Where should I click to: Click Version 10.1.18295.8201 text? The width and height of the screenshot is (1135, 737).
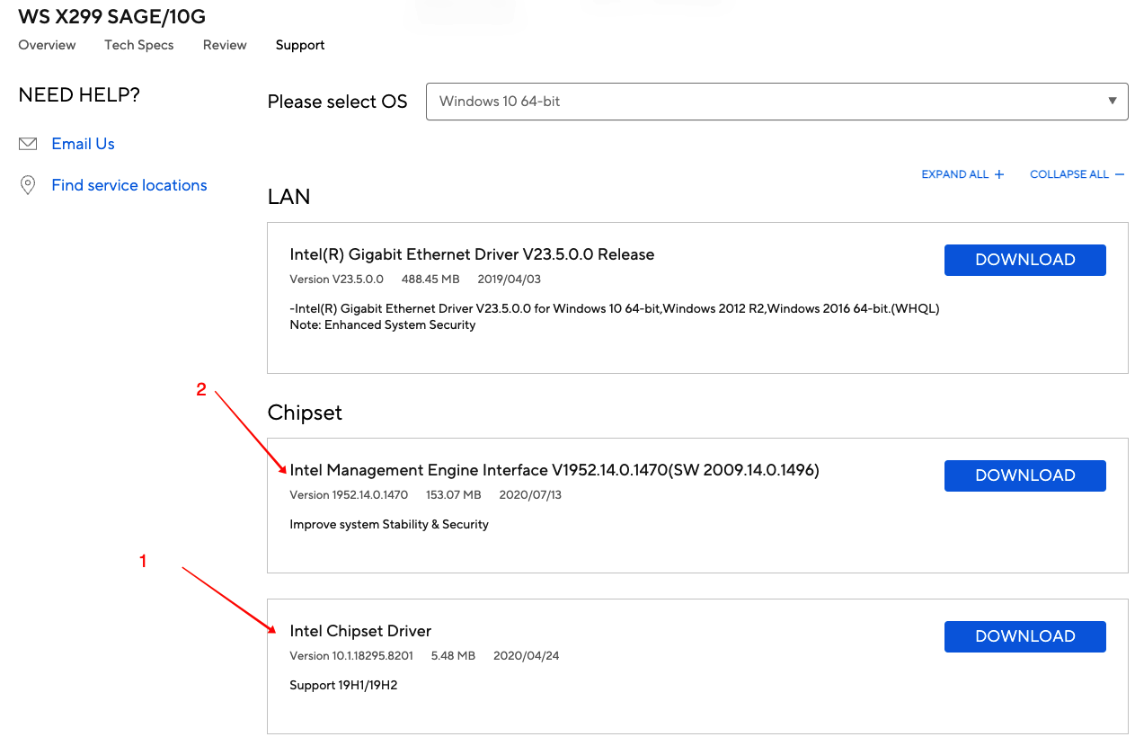tap(351, 656)
